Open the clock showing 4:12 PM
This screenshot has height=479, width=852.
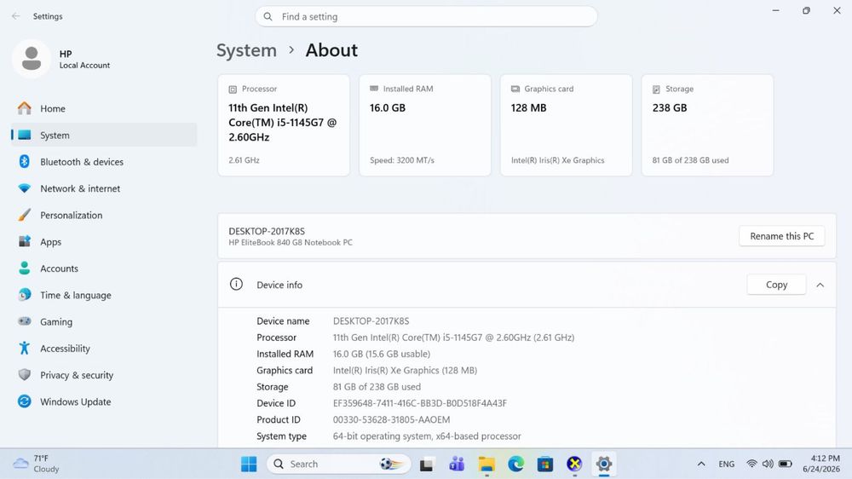821,464
